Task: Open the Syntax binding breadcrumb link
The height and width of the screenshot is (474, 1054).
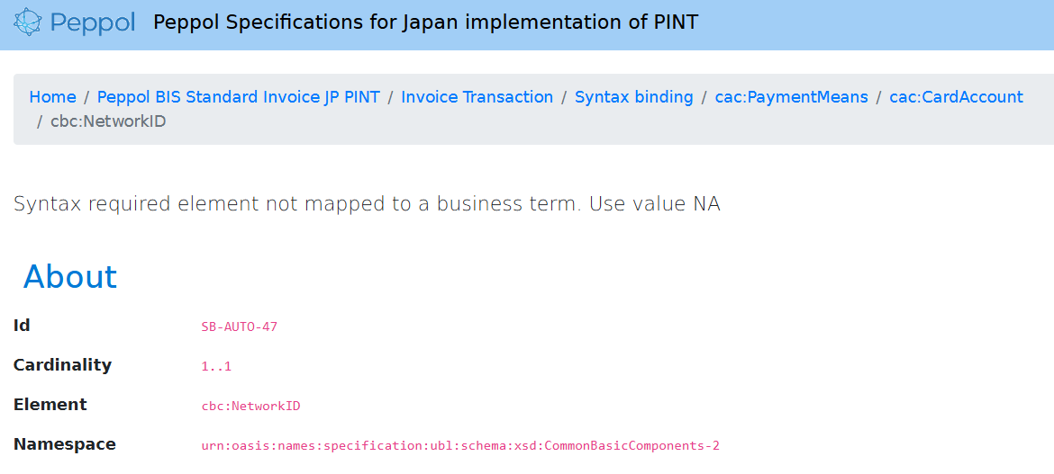Action: 633,97
